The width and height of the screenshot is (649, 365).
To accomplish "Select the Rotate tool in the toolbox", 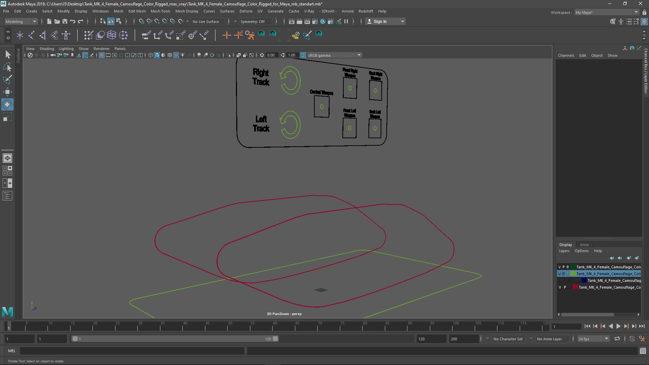I will [7, 104].
